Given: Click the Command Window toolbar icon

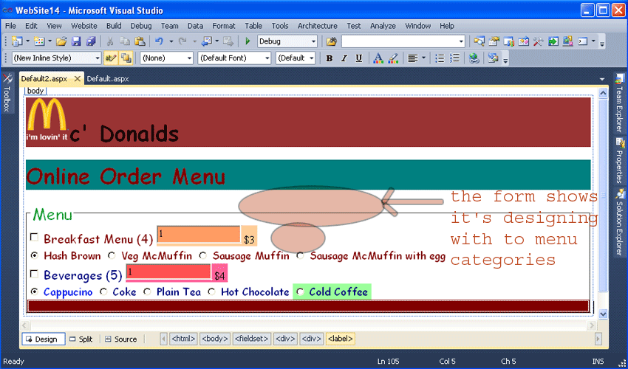Looking at the screenshot, I should pos(583,41).
